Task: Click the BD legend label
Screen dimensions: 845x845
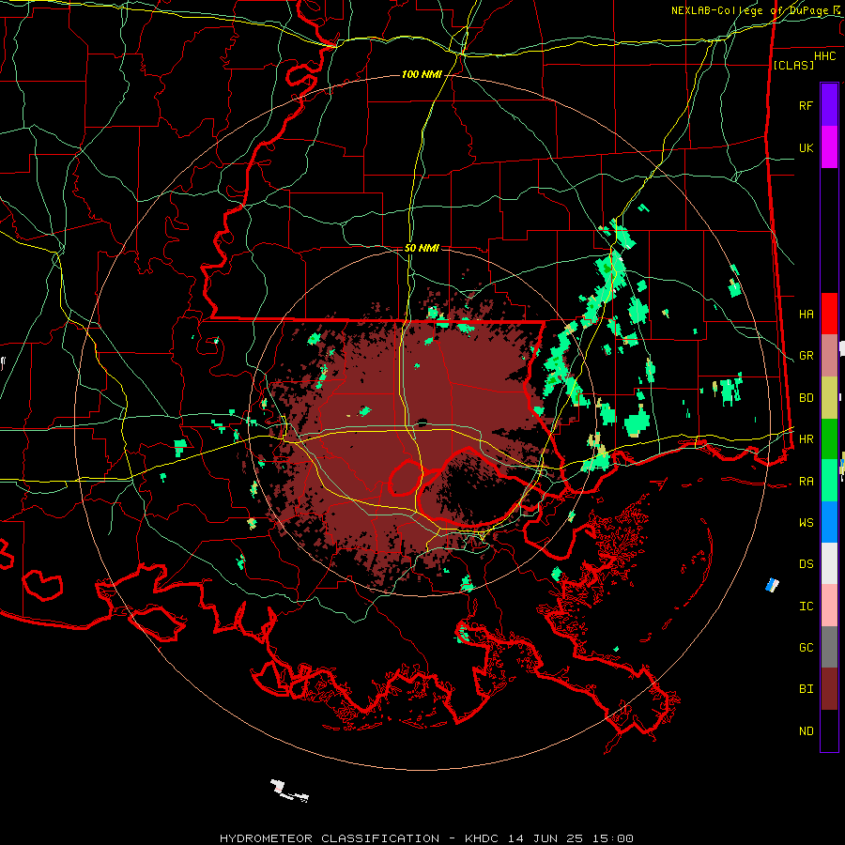Action: click(x=806, y=398)
